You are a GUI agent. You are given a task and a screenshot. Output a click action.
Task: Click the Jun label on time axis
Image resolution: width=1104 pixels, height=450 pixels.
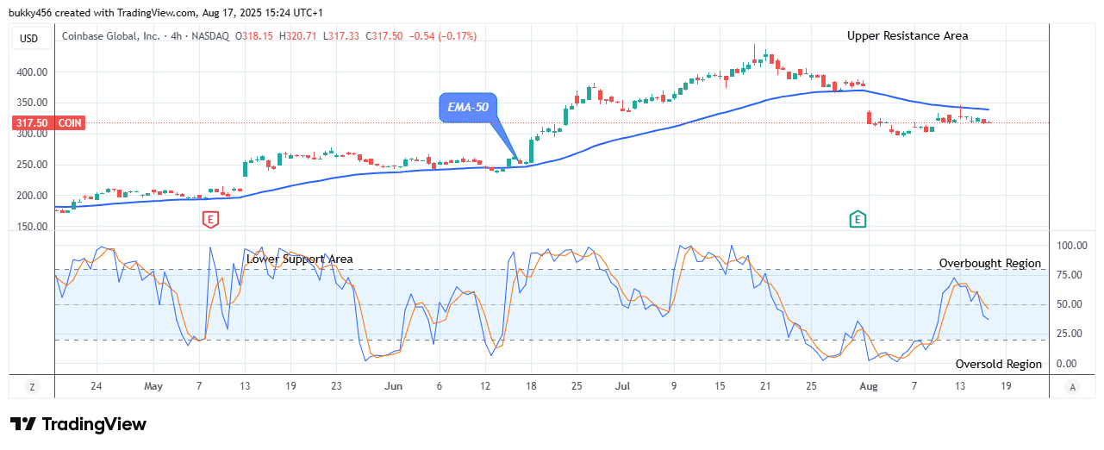coord(394,387)
